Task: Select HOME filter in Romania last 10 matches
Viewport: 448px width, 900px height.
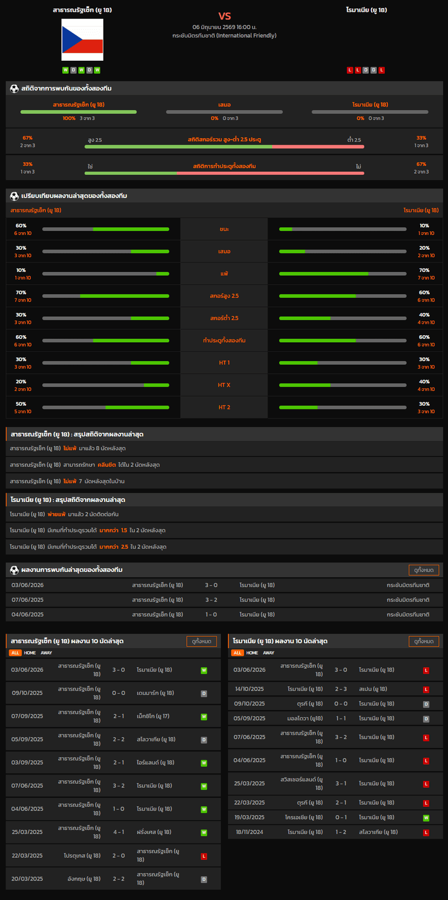Action: coord(252,653)
